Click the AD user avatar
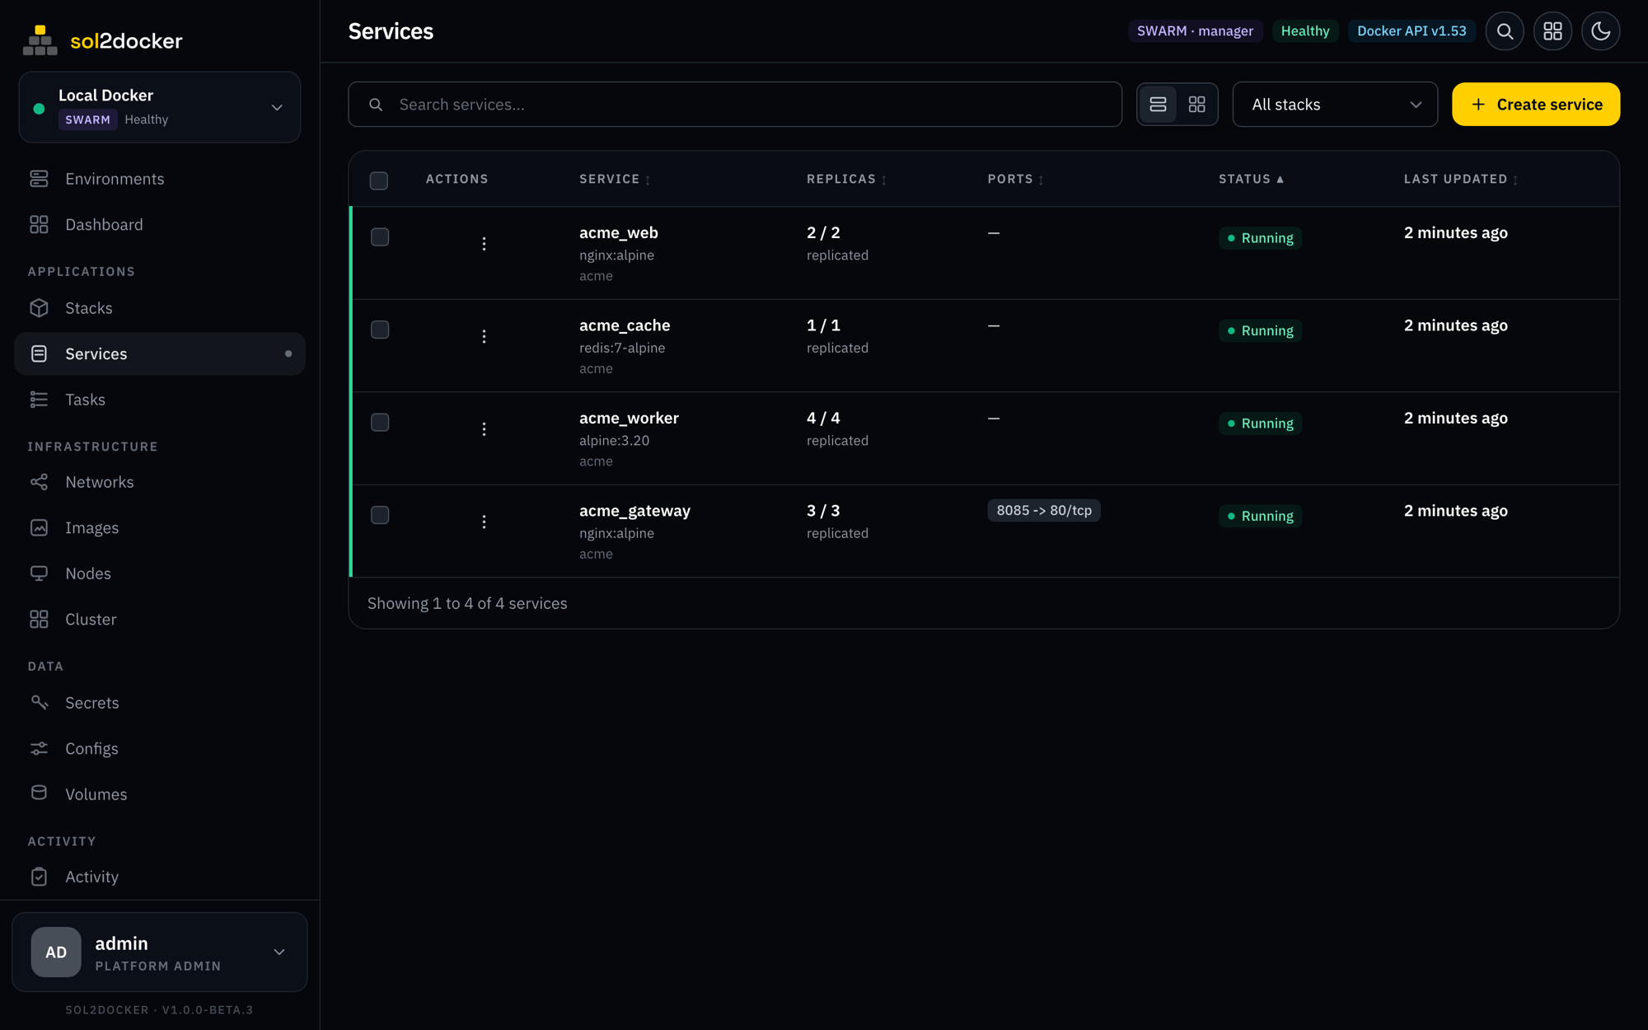This screenshot has width=1648, height=1030. [56, 952]
